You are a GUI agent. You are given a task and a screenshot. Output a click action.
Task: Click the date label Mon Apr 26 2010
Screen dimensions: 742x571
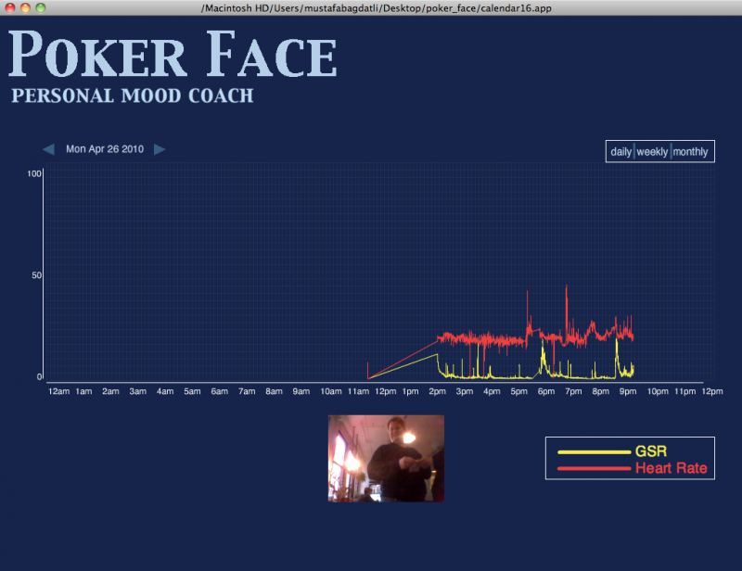click(105, 149)
